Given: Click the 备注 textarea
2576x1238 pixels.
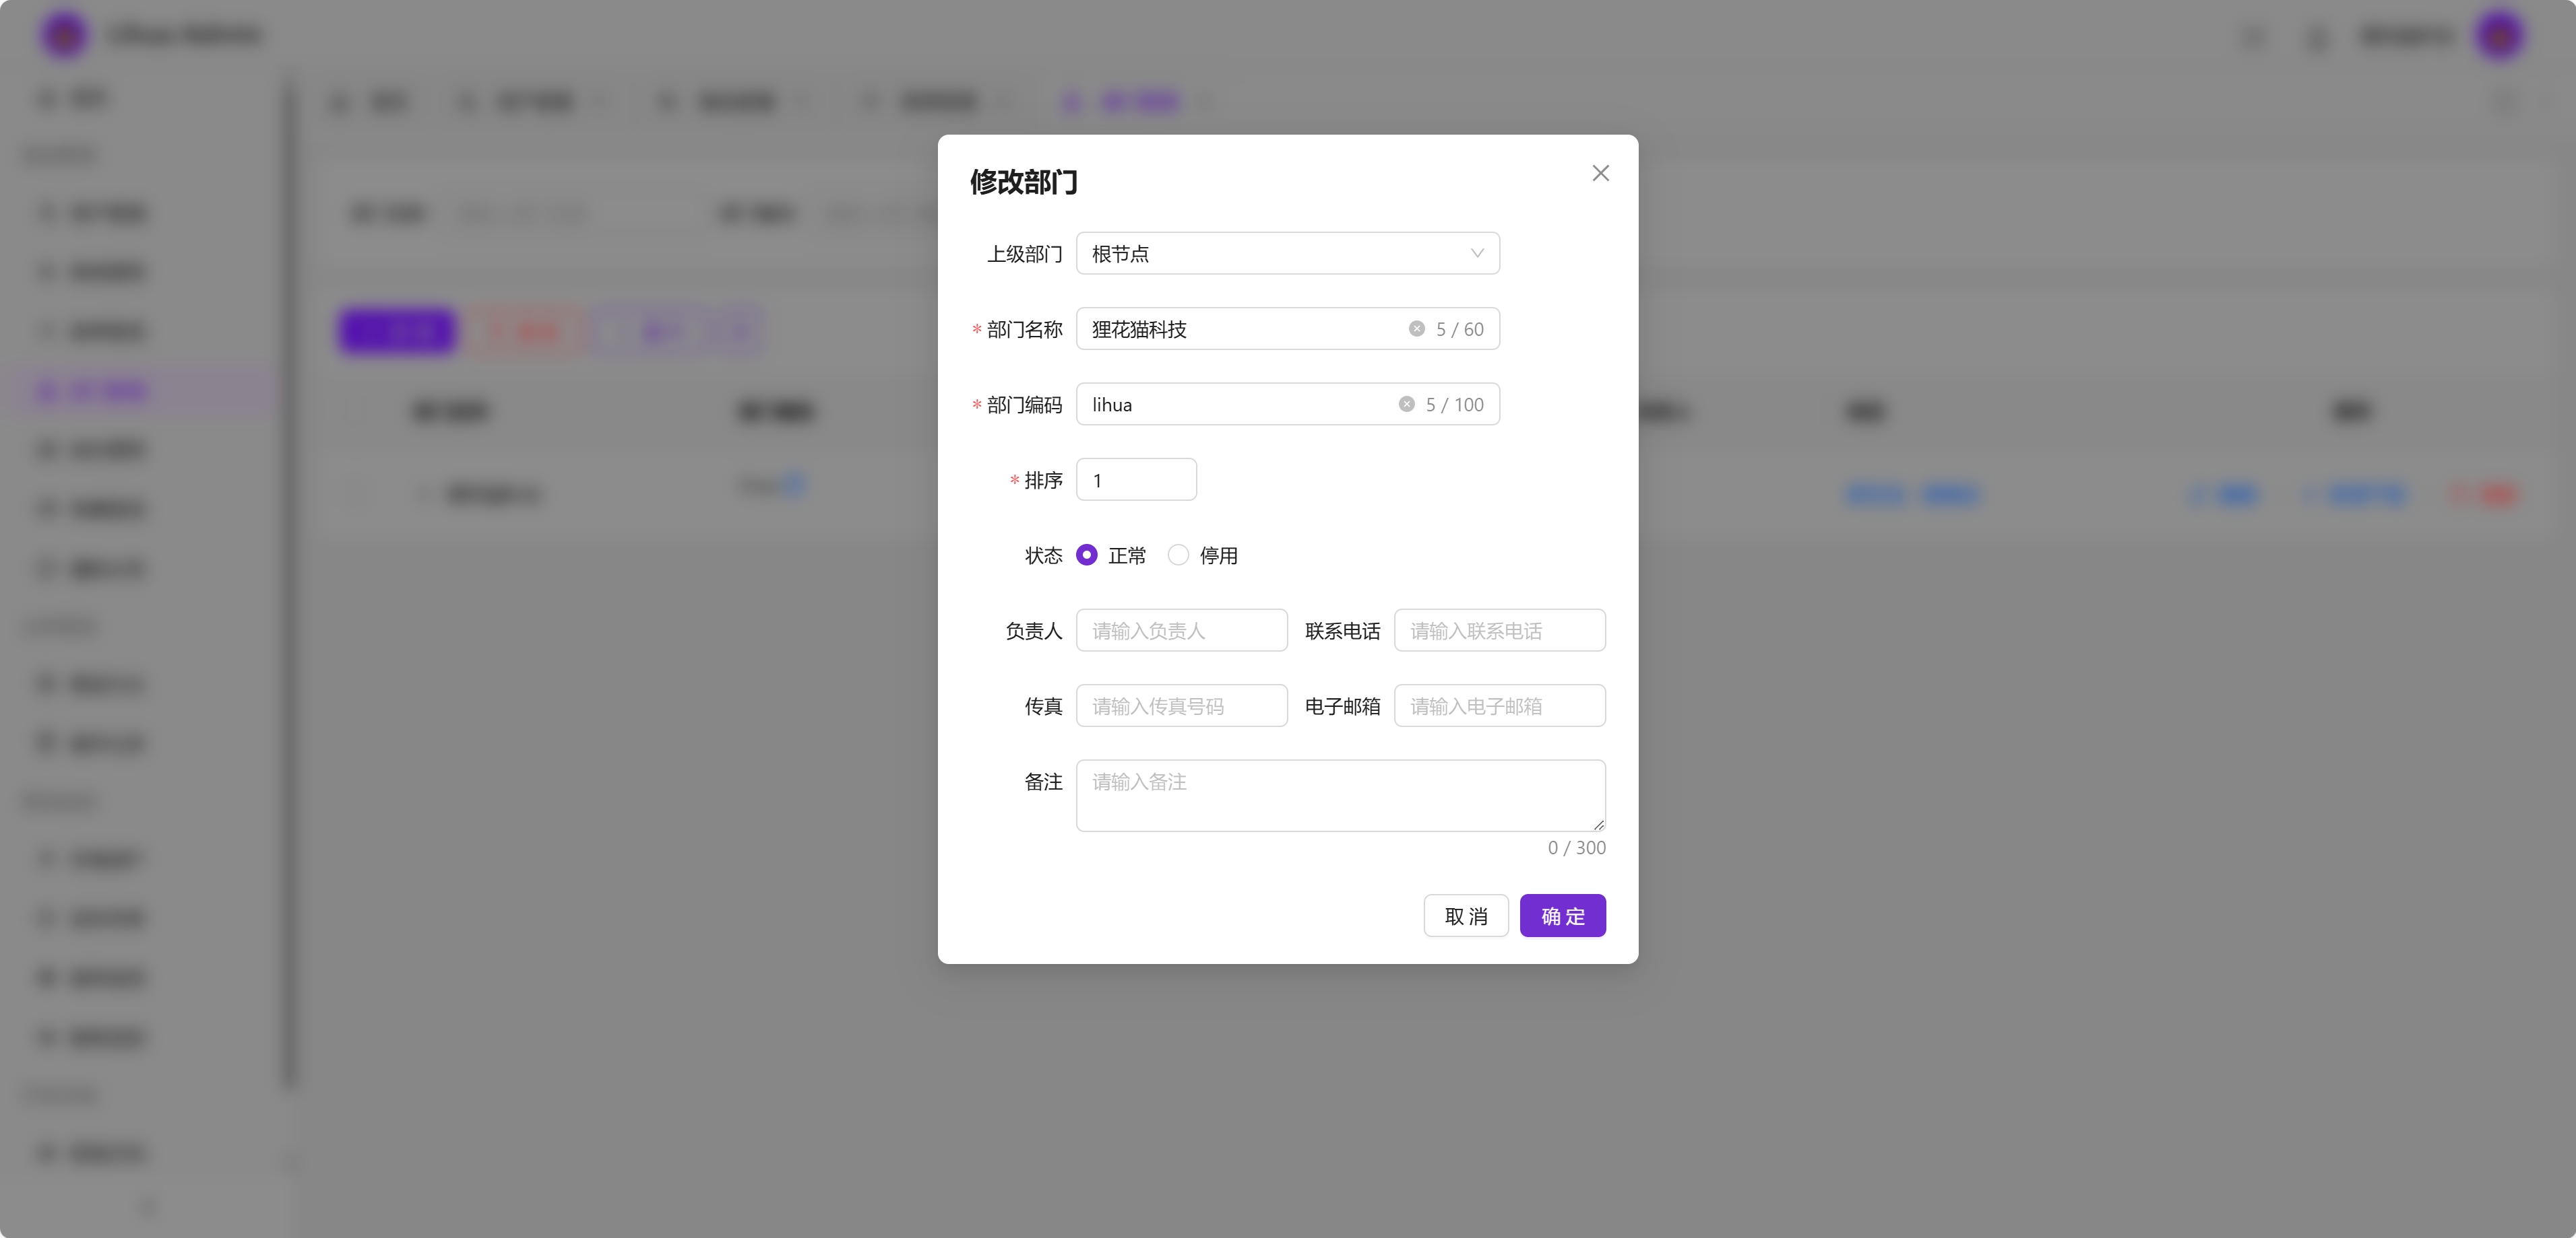Looking at the screenshot, I should pyautogui.click(x=1340, y=795).
